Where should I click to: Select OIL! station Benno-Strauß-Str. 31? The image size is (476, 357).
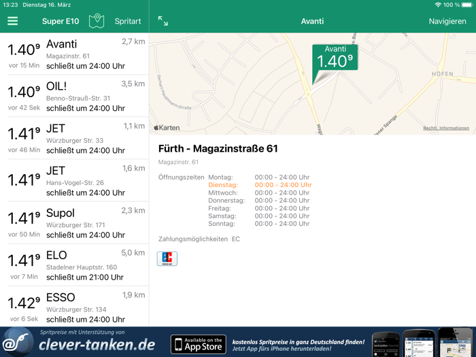tap(74, 96)
